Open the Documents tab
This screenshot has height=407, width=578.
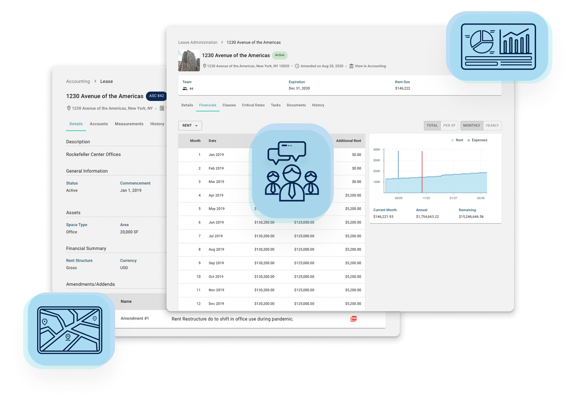(x=296, y=105)
